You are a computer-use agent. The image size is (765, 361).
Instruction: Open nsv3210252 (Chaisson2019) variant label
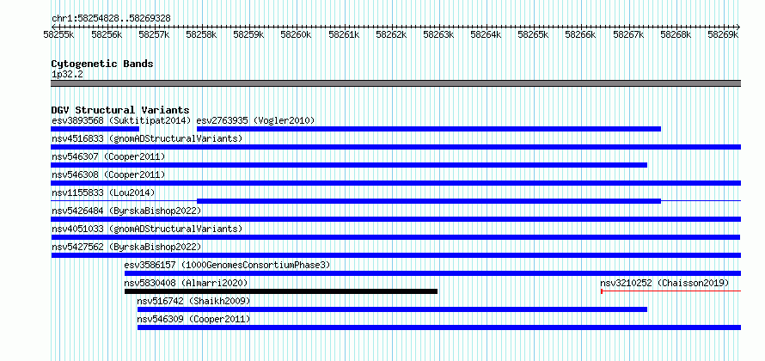(x=664, y=283)
